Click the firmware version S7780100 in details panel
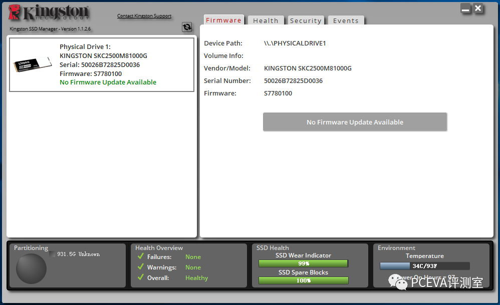Image resolution: width=500 pixels, height=305 pixels. pyautogui.click(x=278, y=93)
